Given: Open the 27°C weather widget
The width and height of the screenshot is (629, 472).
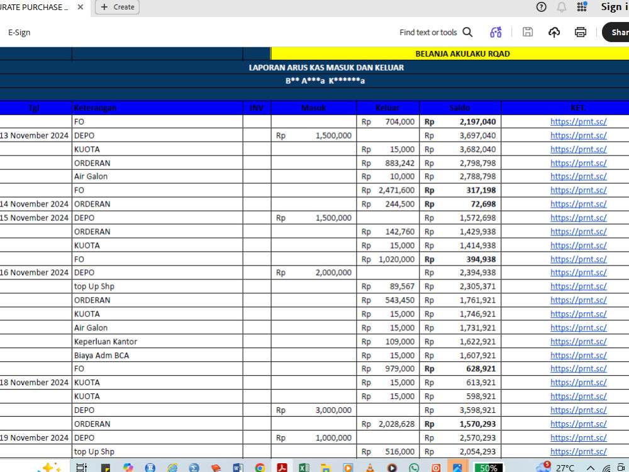Looking at the screenshot, I should click(x=555, y=467).
